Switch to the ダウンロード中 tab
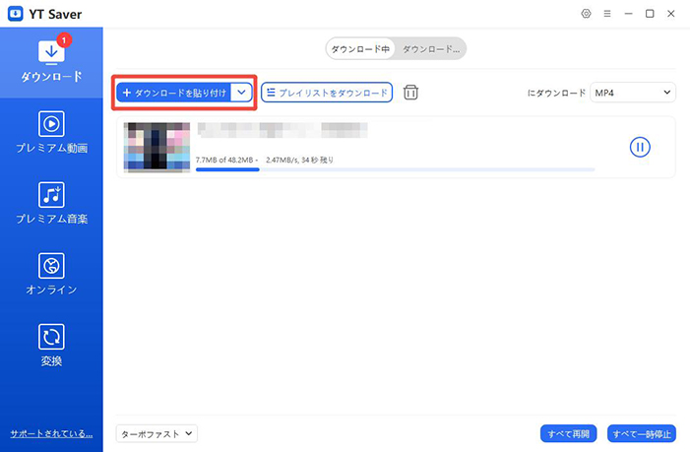Viewport: 690px width, 452px height. [x=360, y=48]
